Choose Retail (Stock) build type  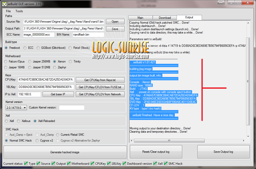pyautogui.click(x=79, y=48)
